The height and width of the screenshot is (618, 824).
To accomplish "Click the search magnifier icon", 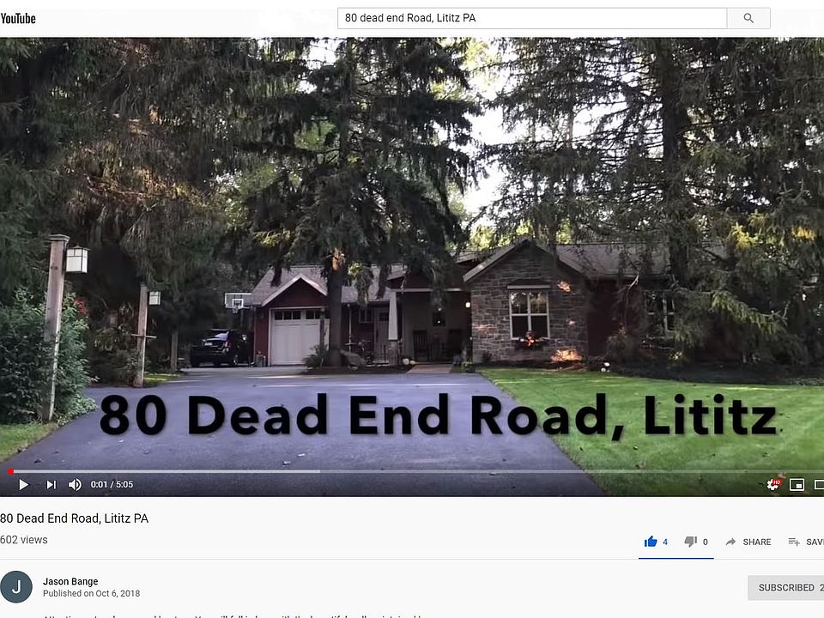I will click(x=748, y=18).
